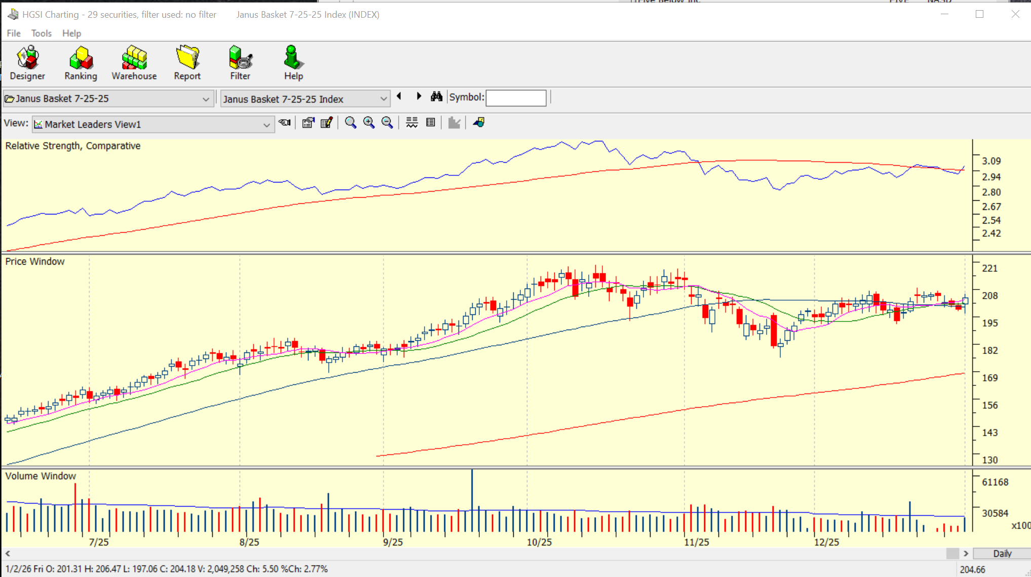
Task: Click the Filter toolbar icon
Action: point(240,62)
